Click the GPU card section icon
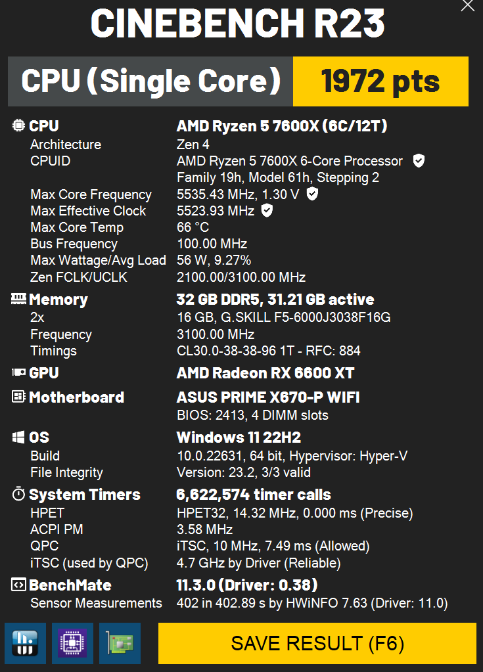The height and width of the screenshot is (672, 483). tap(18, 372)
